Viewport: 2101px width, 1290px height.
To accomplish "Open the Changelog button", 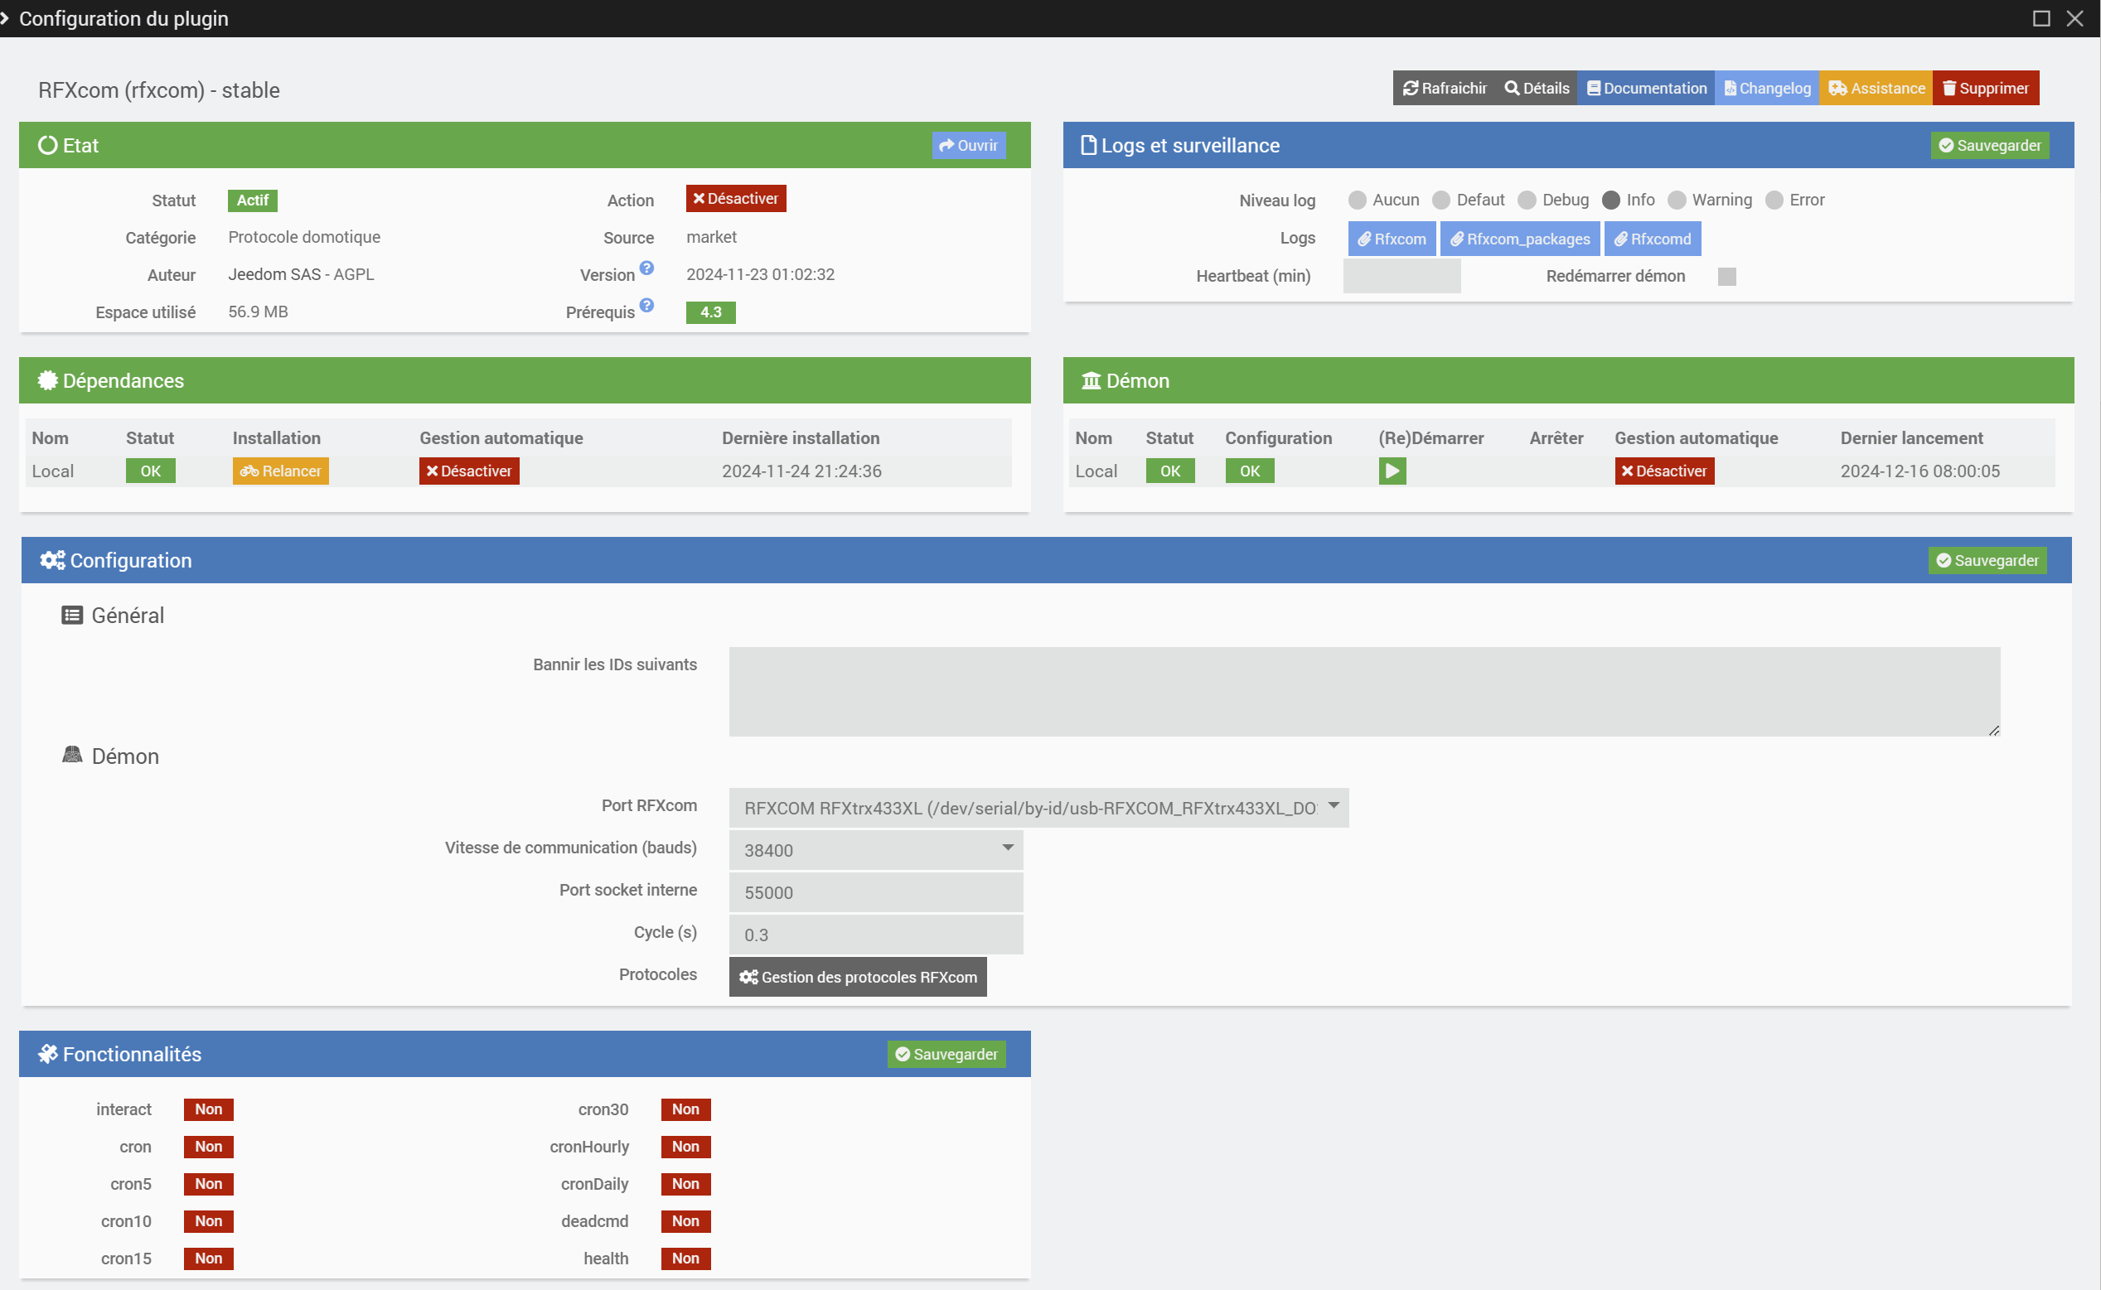I will click(1766, 89).
